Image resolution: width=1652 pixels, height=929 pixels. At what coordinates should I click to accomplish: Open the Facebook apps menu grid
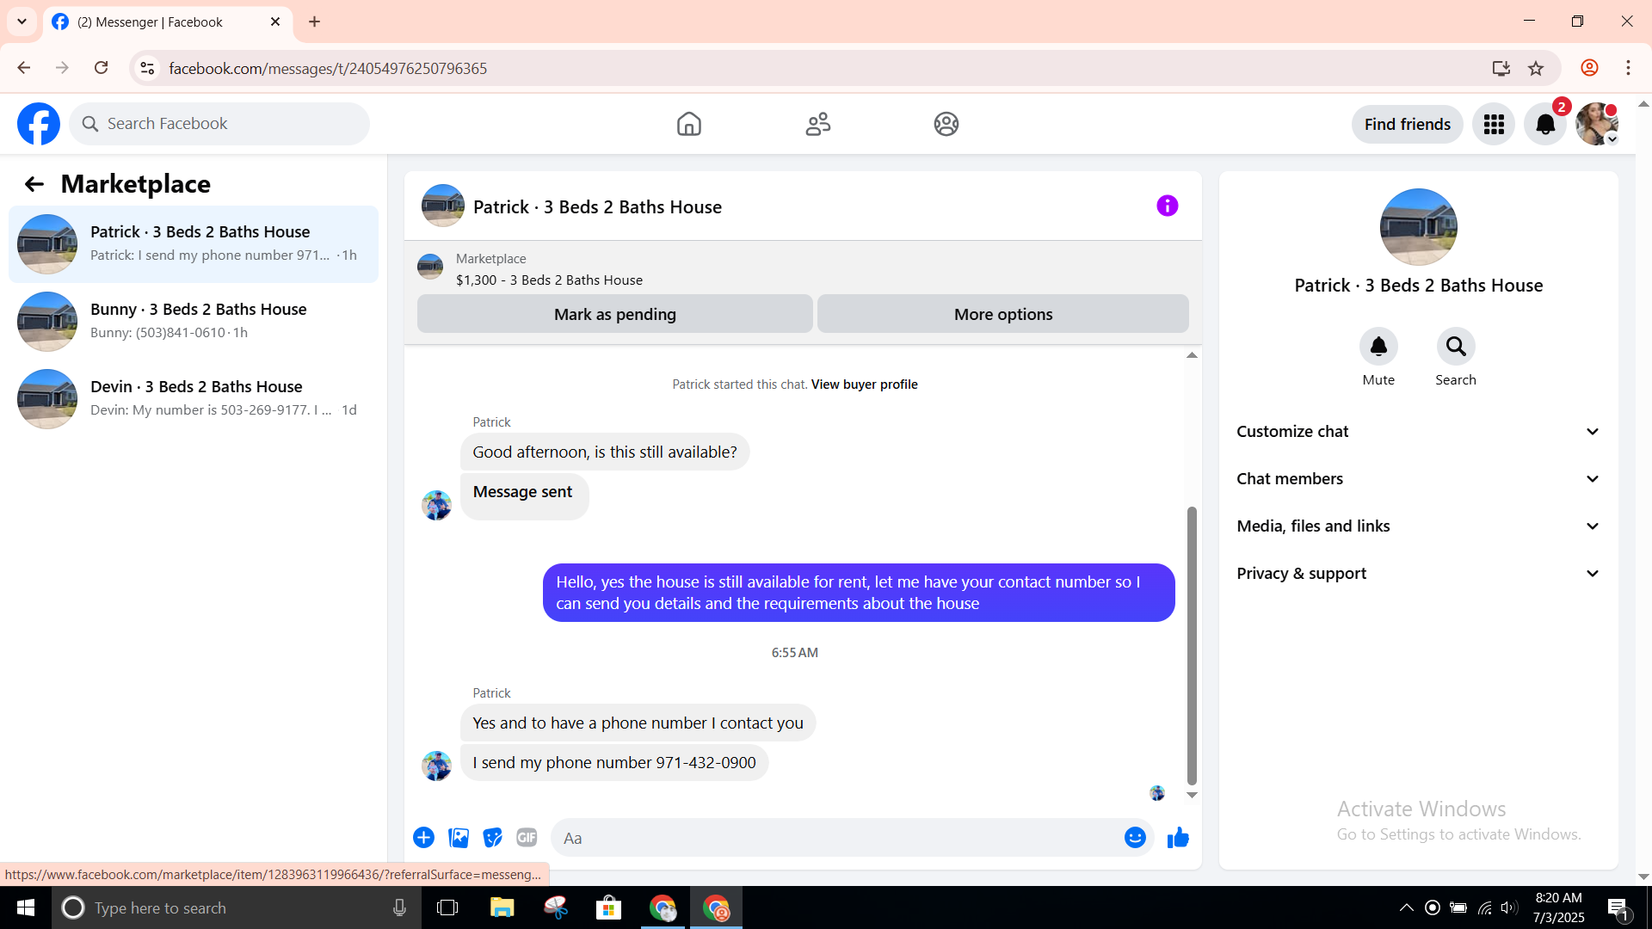[x=1494, y=125]
